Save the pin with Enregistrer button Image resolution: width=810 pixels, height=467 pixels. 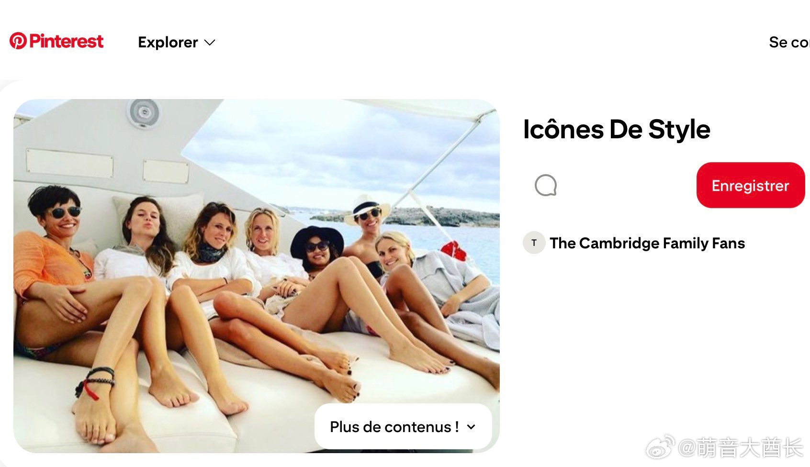(750, 185)
